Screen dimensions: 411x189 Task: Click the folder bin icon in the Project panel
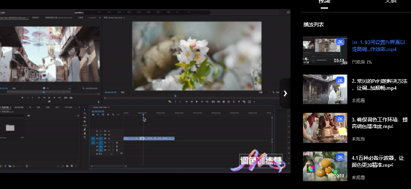10,128
